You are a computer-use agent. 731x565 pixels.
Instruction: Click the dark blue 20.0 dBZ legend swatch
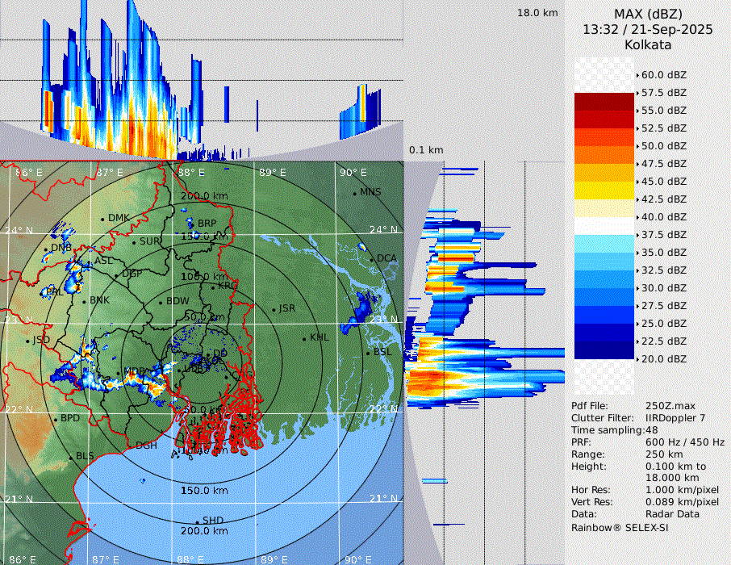pos(604,350)
